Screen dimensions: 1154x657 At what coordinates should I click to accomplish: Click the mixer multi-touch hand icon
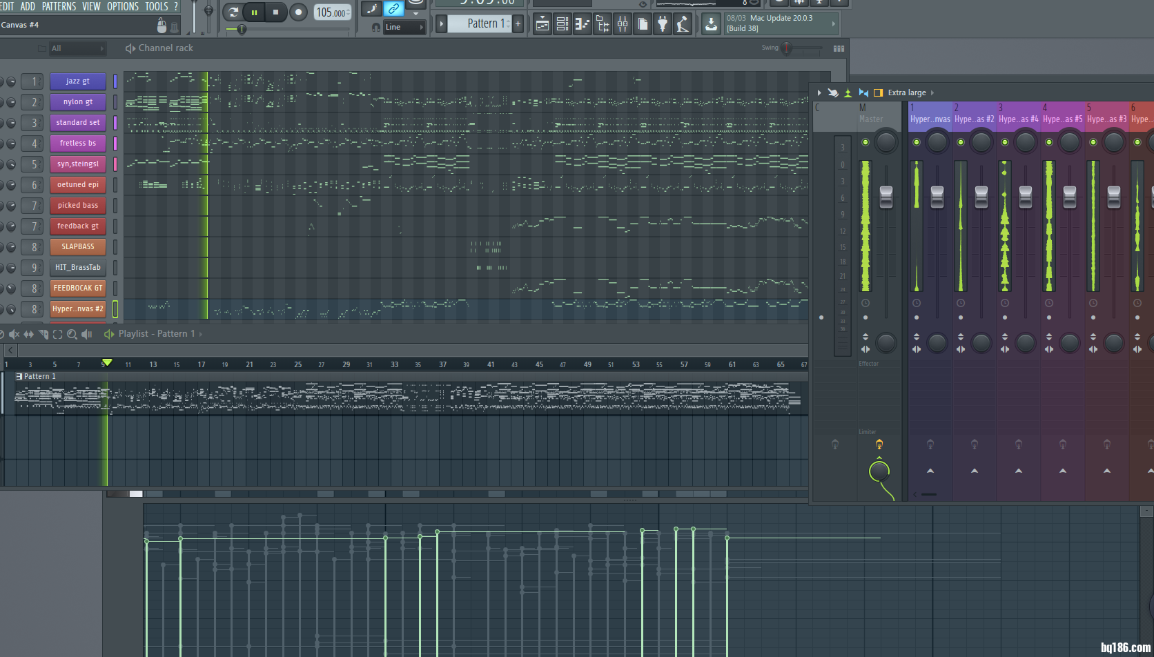point(833,92)
